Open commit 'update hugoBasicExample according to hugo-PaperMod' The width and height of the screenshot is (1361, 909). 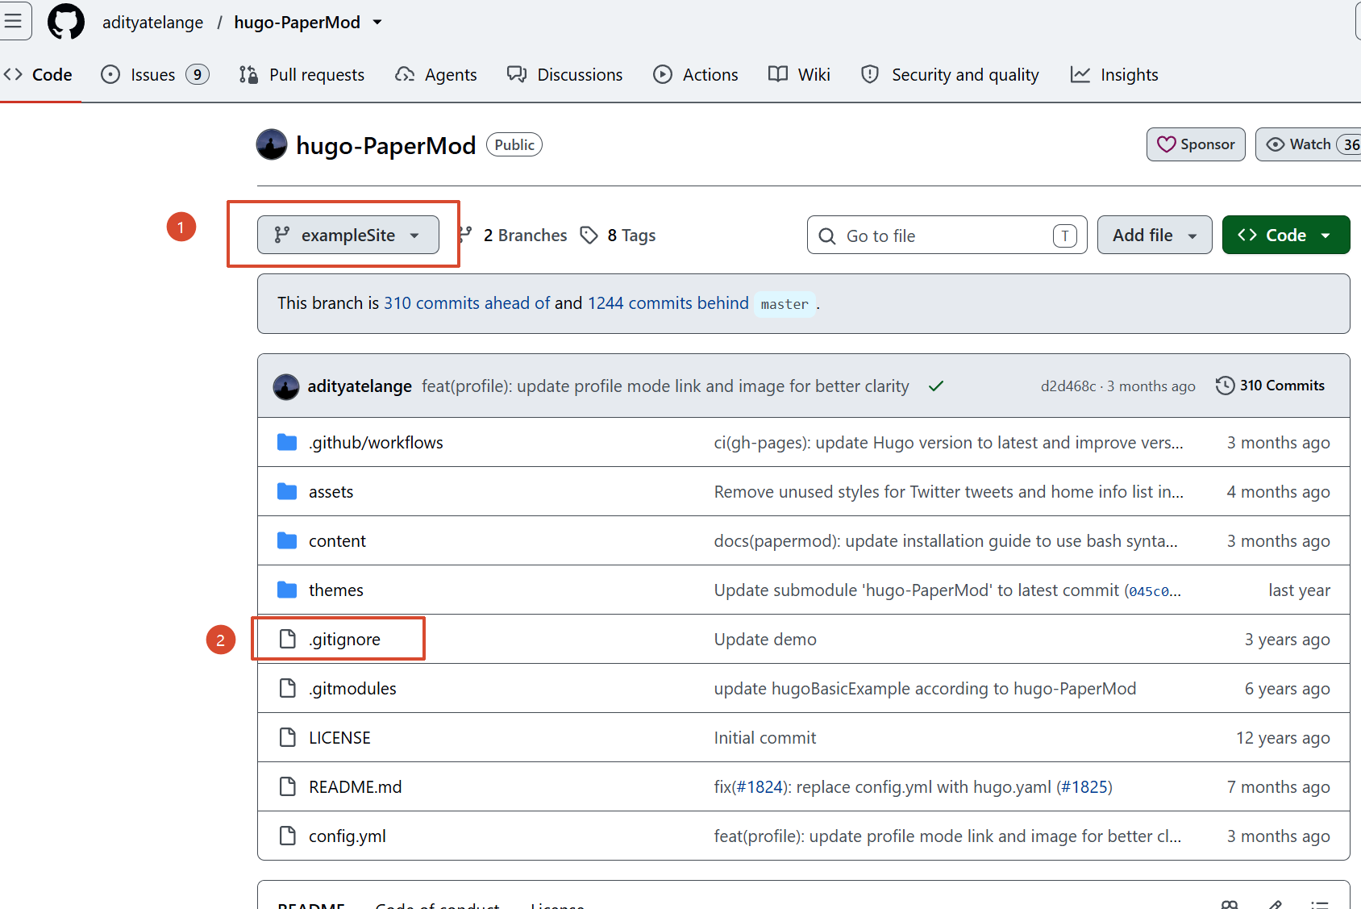pos(925,689)
